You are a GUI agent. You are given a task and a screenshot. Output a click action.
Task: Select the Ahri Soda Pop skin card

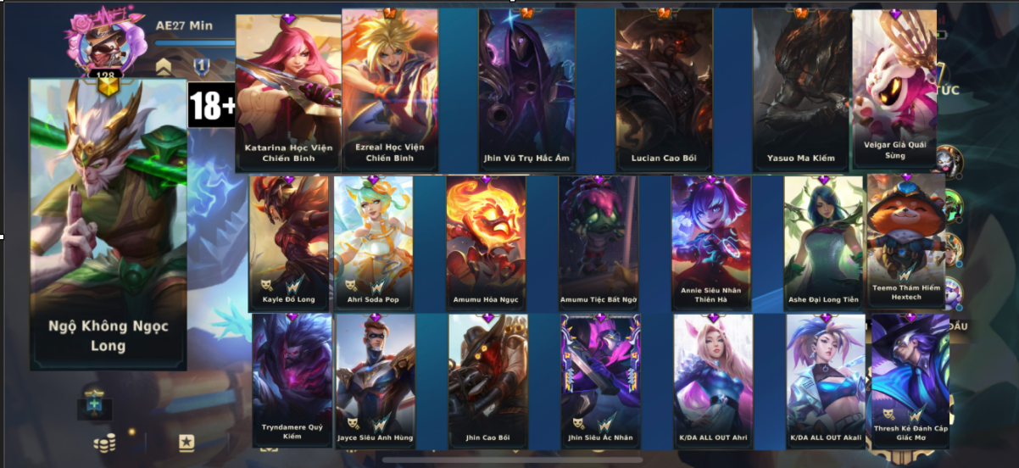[x=373, y=243]
